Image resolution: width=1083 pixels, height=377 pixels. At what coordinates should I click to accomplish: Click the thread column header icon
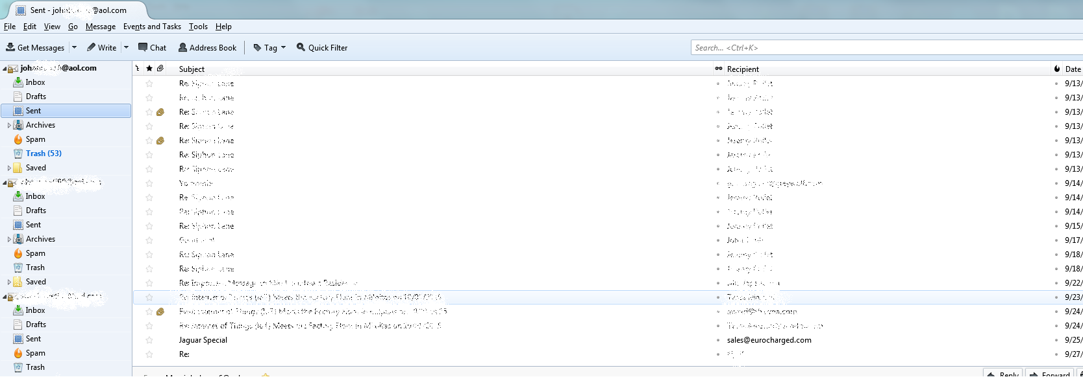click(x=138, y=69)
